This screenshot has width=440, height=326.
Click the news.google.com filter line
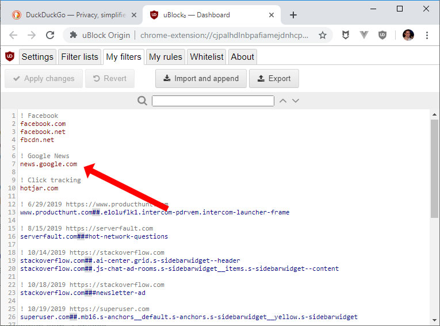click(48, 164)
